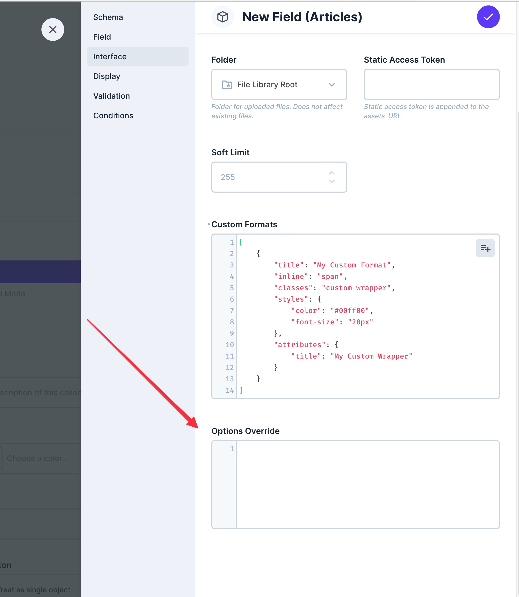Click inside the Custom Formats code editor

coord(355,316)
